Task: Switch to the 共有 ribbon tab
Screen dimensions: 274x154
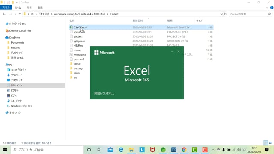Action: coord(29,8)
